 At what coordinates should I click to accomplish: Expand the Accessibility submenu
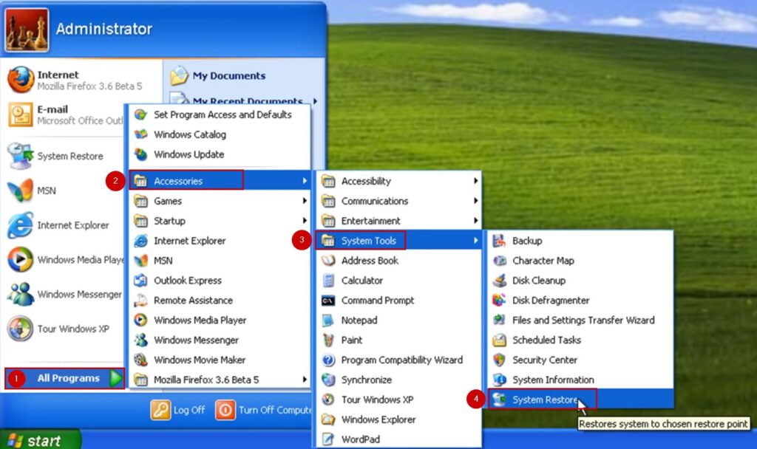(398, 181)
